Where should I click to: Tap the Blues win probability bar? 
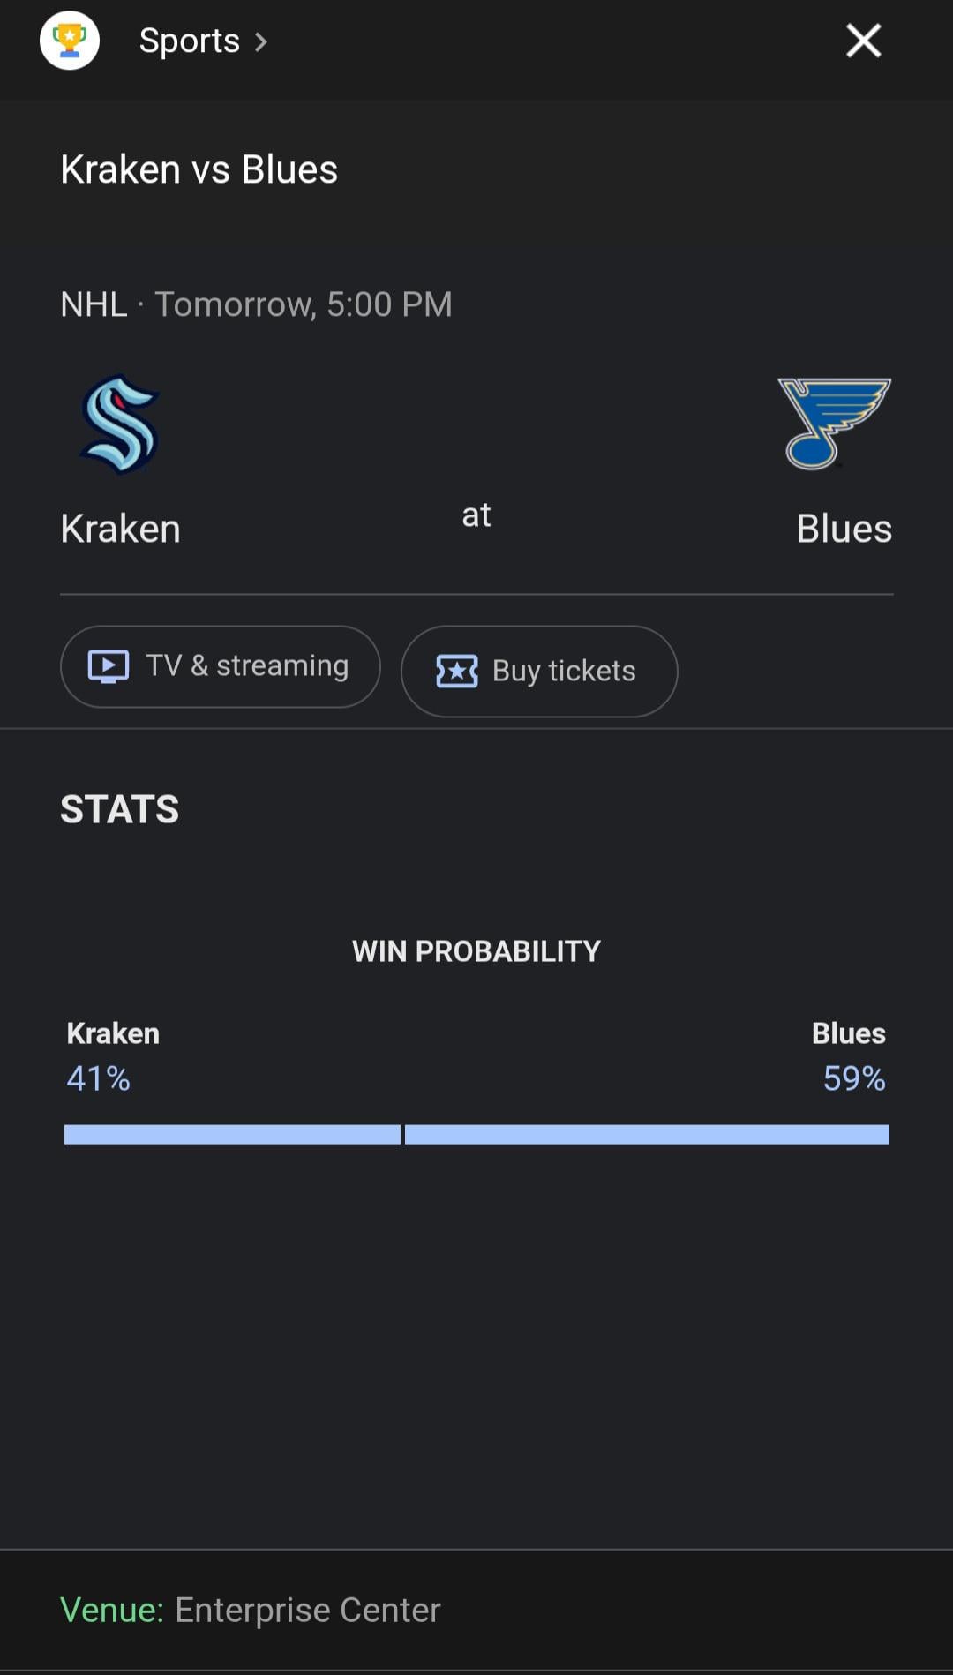pyautogui.click(x=647, y=1135)
